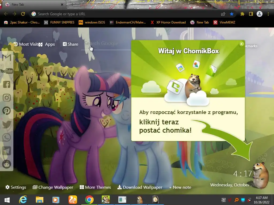Go back in browser history

click(x=6, y=14)
